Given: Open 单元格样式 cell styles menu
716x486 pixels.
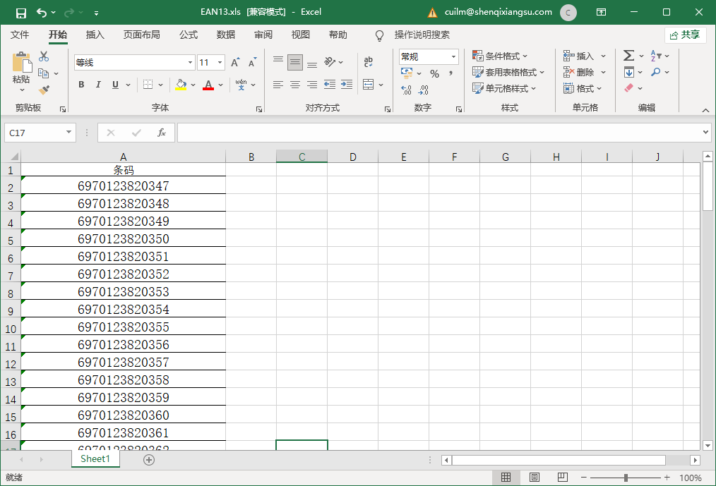Looking at the screenshot, I should pos(504,88).
